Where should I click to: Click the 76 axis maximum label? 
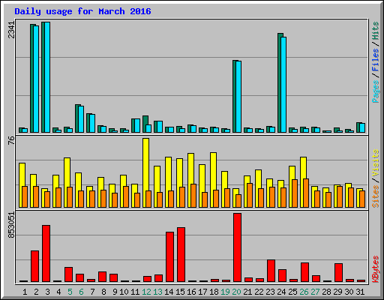(x=11, y=140)
